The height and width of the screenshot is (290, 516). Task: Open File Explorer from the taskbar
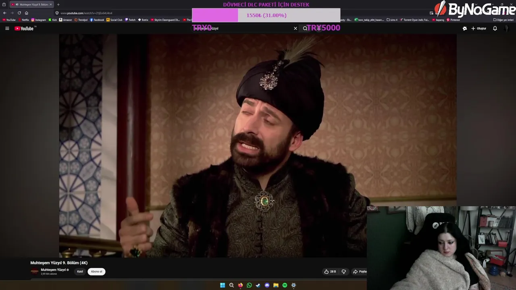click(276, 285)
